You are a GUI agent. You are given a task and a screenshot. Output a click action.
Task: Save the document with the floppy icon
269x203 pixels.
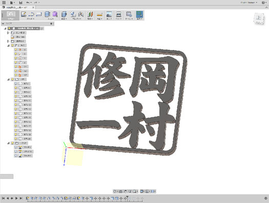21,3
